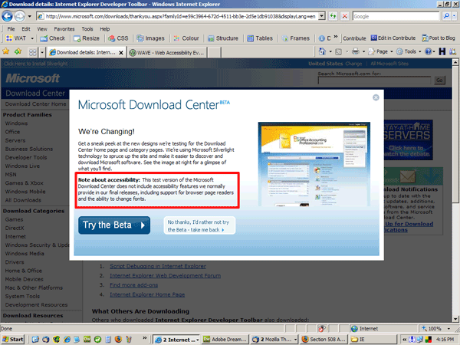Click the Favorites Center star icon
Screen dimensions: 460x345
tap(6, 52)
